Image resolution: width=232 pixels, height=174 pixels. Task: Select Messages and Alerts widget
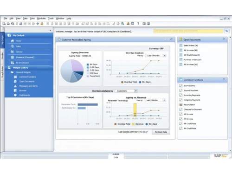pos(29,86)
